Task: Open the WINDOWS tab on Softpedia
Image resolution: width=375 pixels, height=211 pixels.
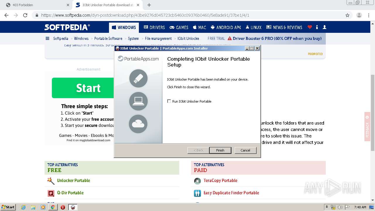Action: [124, 28]
